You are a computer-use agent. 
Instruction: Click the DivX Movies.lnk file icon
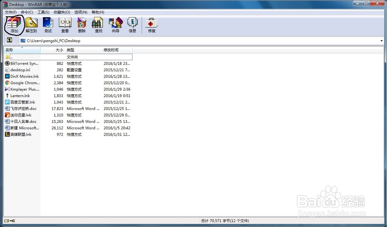click(7, 76)
